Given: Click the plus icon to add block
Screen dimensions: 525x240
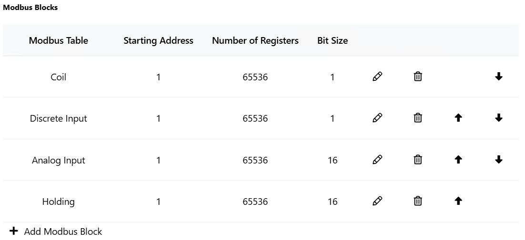Looking at the screenshot, I should [13, 231].
